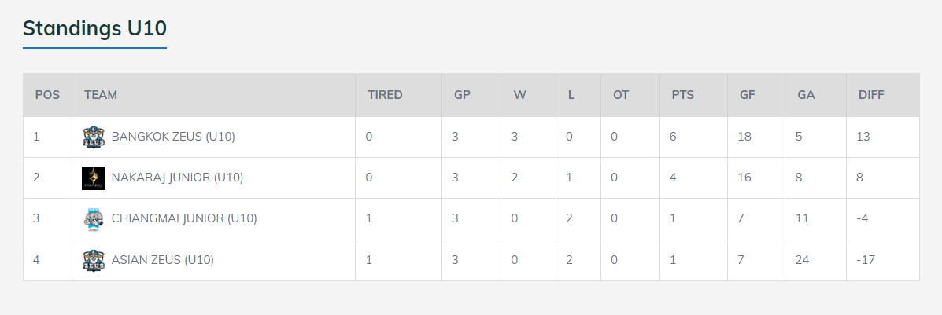Click the L column header
This screenshot has height=315, width=942.
pyautogui.click(x=571, y=95)
